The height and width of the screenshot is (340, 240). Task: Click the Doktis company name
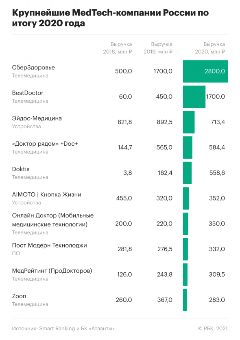tap(21, 169)
